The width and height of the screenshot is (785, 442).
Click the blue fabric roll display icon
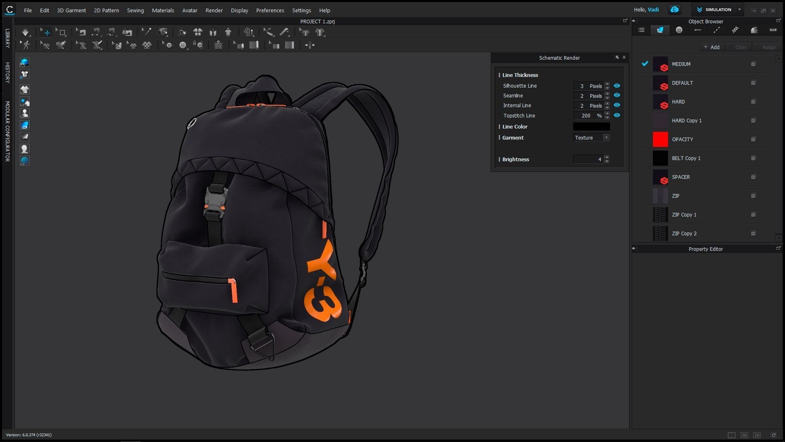pos(25,125)
